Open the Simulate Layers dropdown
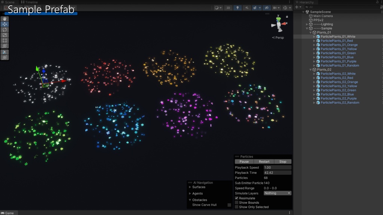 click(x=277, y=193)
